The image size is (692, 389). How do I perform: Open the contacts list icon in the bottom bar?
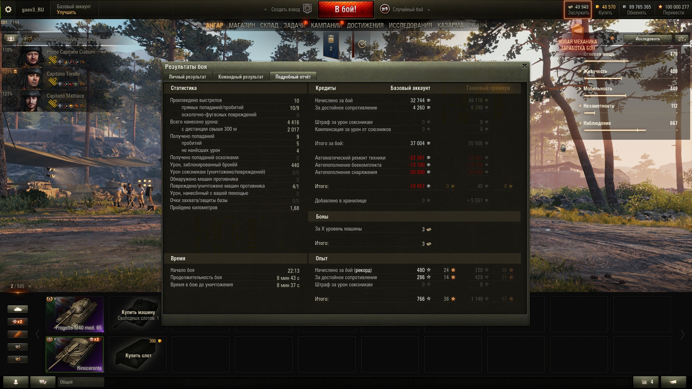click(16, 382)
